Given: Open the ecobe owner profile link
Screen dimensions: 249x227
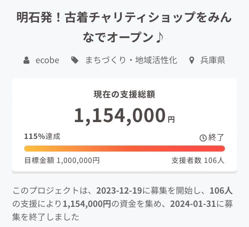Looking at the screenshot, I should [47, 60].
